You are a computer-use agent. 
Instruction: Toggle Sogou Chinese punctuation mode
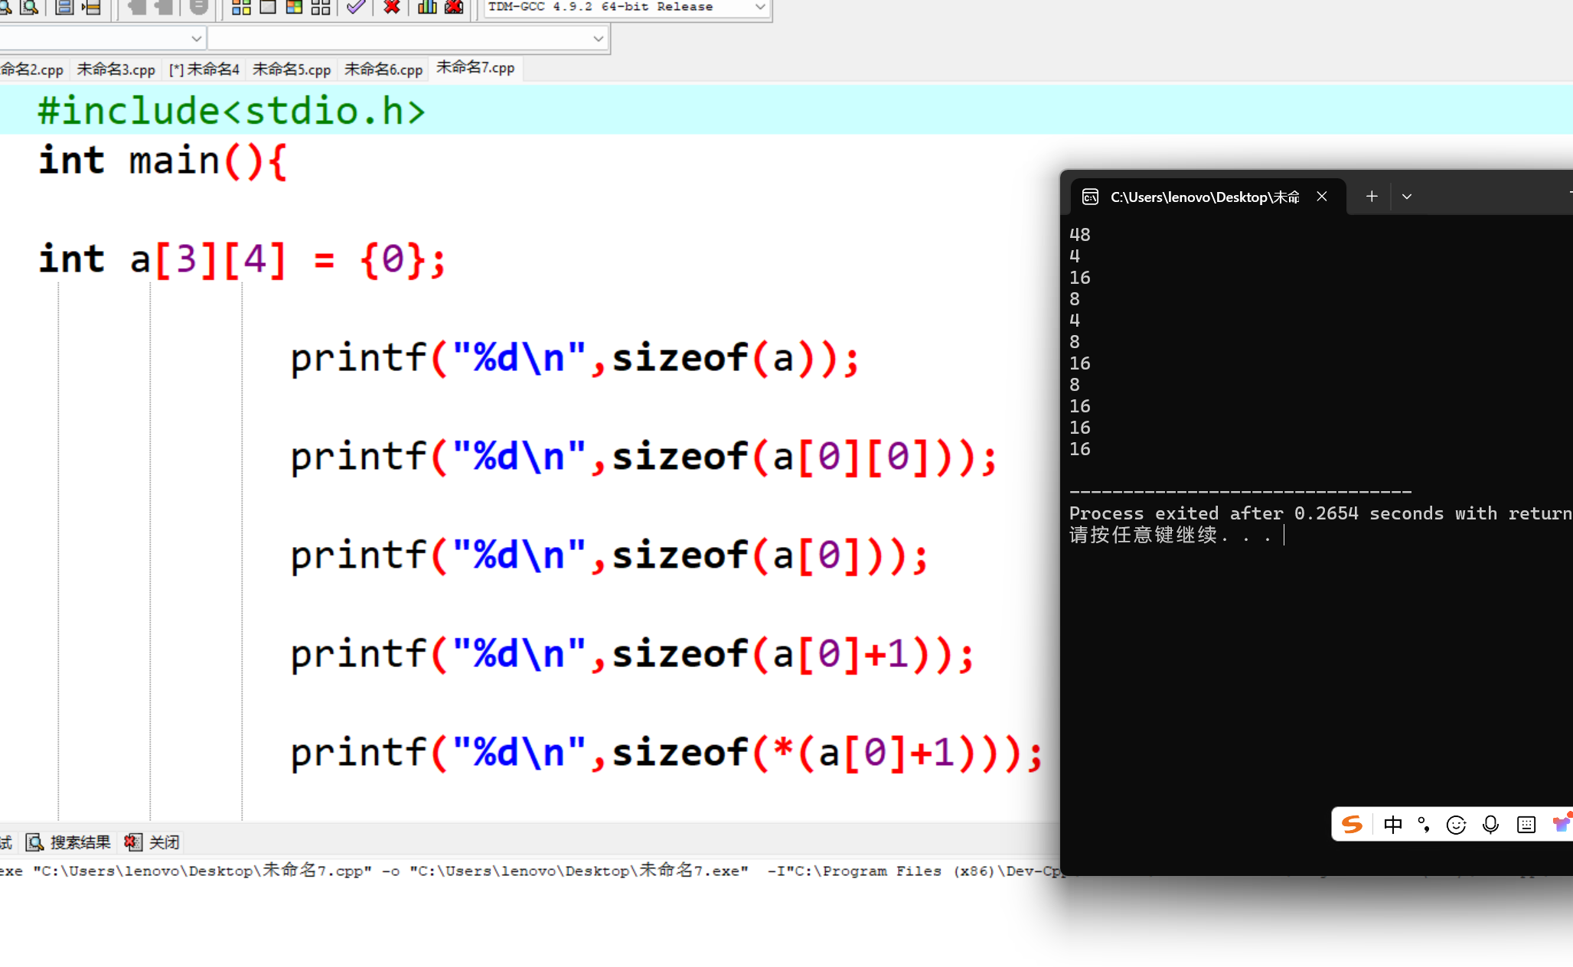point(1424,824)
